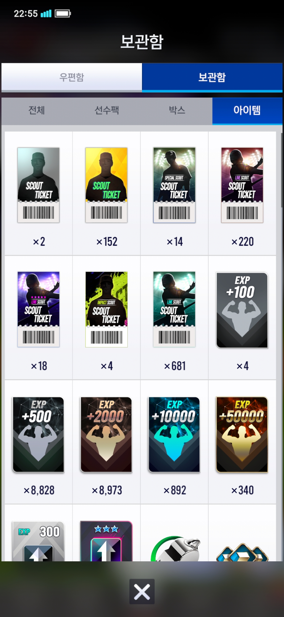
Task: Close the storage screen with X
Action: point(142,591)
